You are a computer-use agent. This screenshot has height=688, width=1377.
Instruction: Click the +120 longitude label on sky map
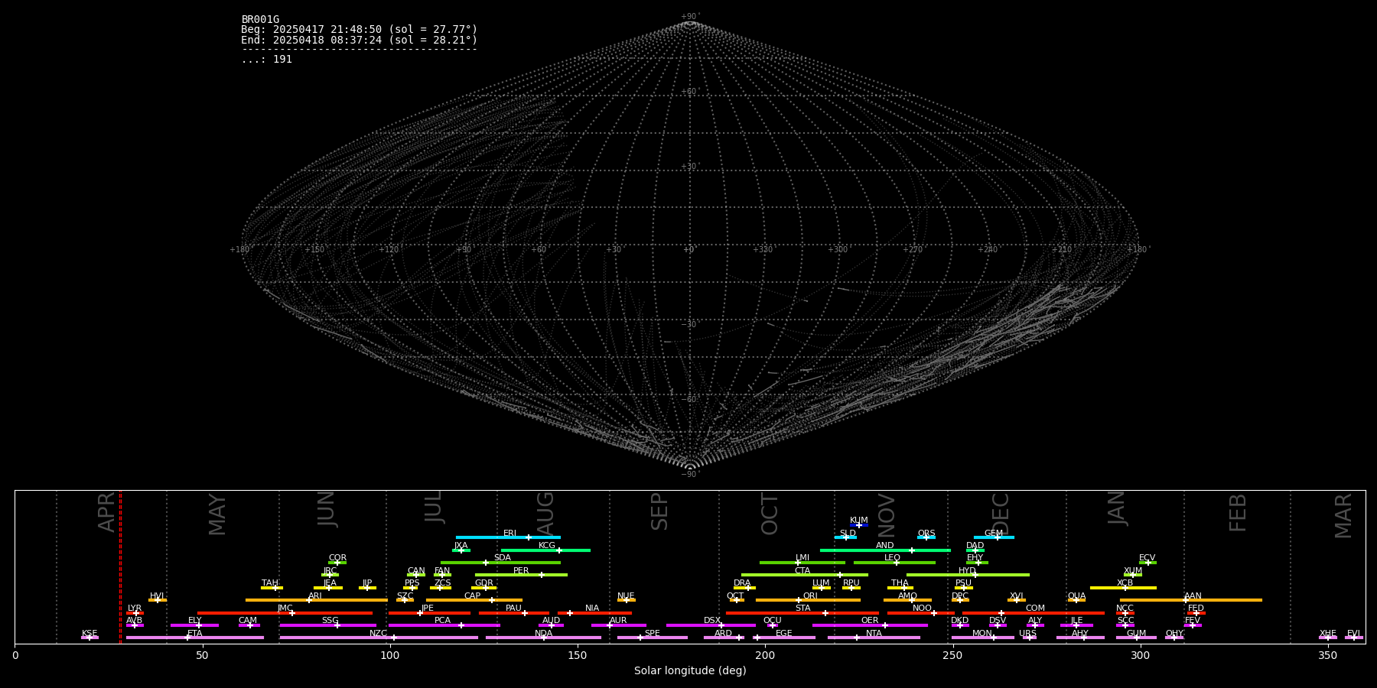389,250
